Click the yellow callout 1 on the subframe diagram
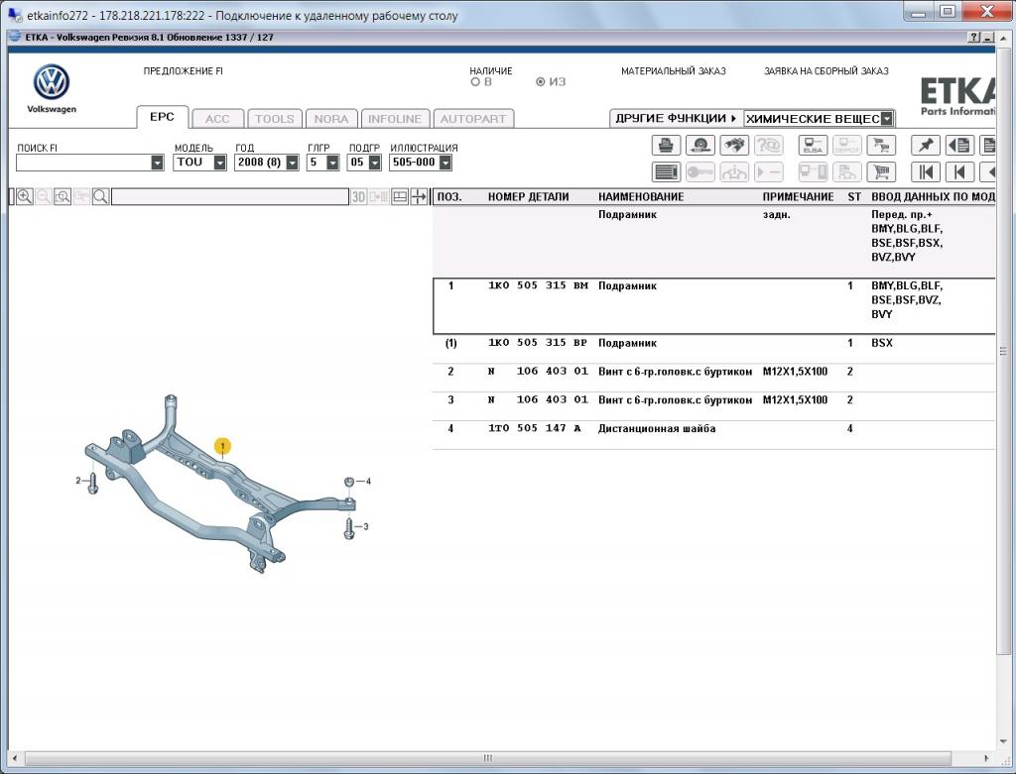 (x=222, y=446)
